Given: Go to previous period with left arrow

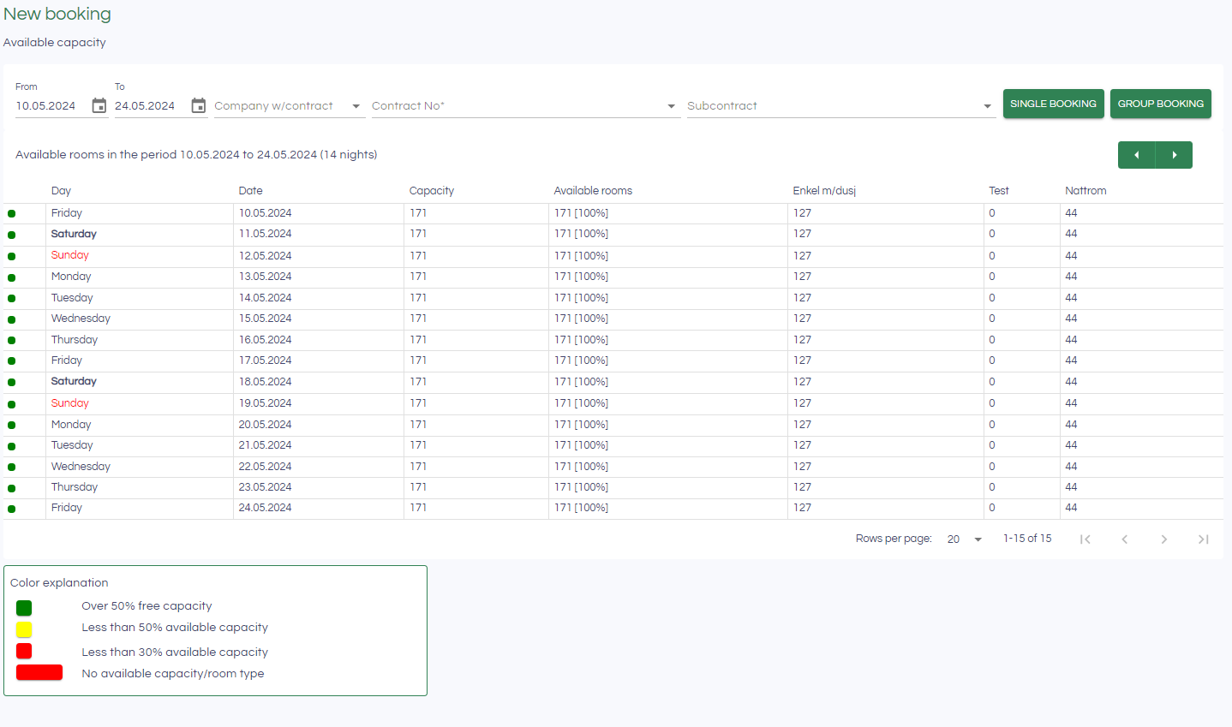Looking at the screenshot, I should tap(1136, 155).
